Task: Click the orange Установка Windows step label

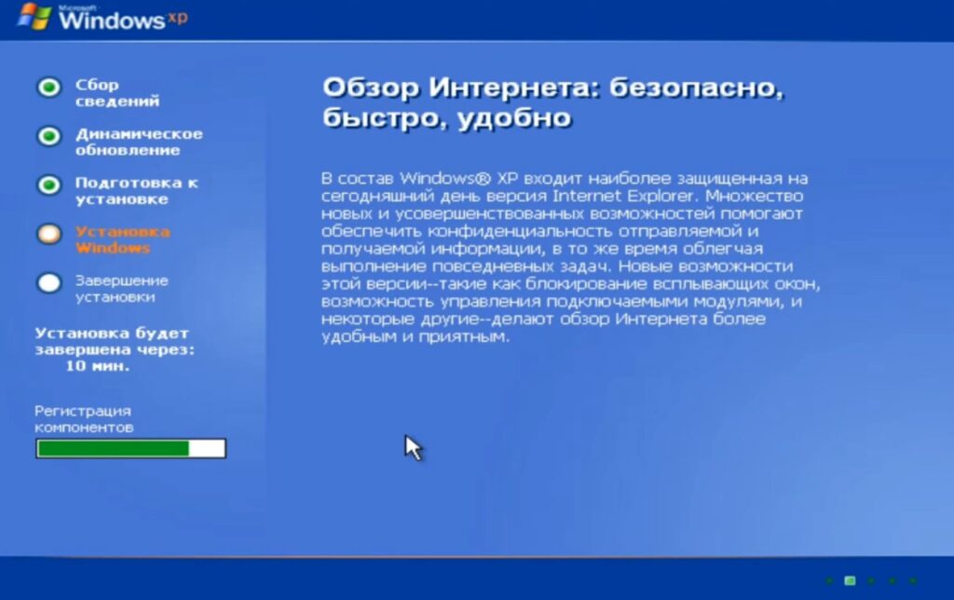Action: [x=122, y=239]
